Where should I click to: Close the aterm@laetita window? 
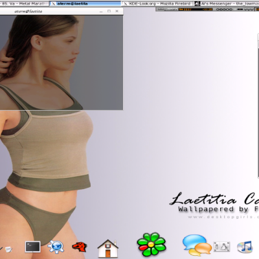(x=117, y=11)
